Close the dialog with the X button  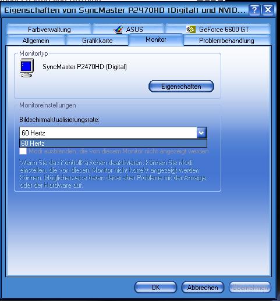tap(268, 10)
